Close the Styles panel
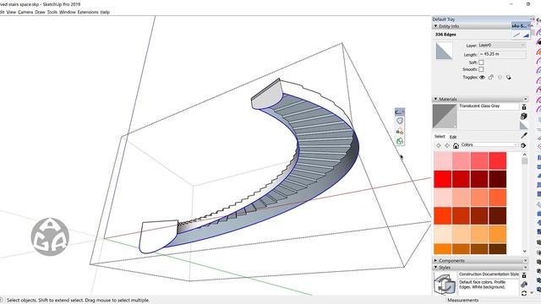Screen dimensions: 541x304 pos(526,268)
